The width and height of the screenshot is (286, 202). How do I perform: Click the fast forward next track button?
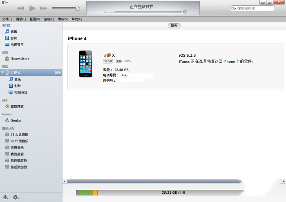(44, 8)
